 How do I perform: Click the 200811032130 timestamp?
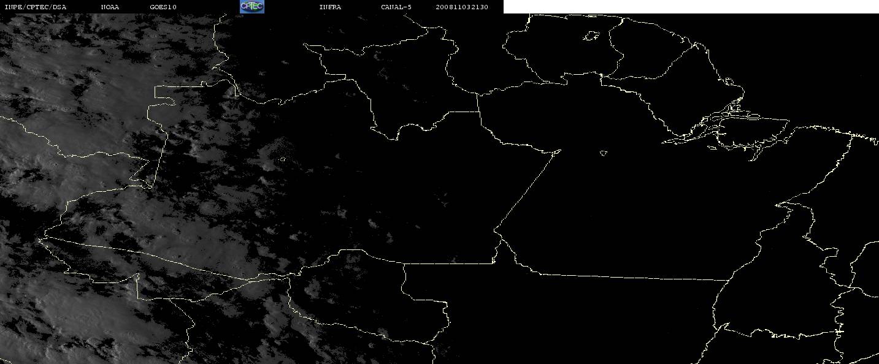click(462, 7)
